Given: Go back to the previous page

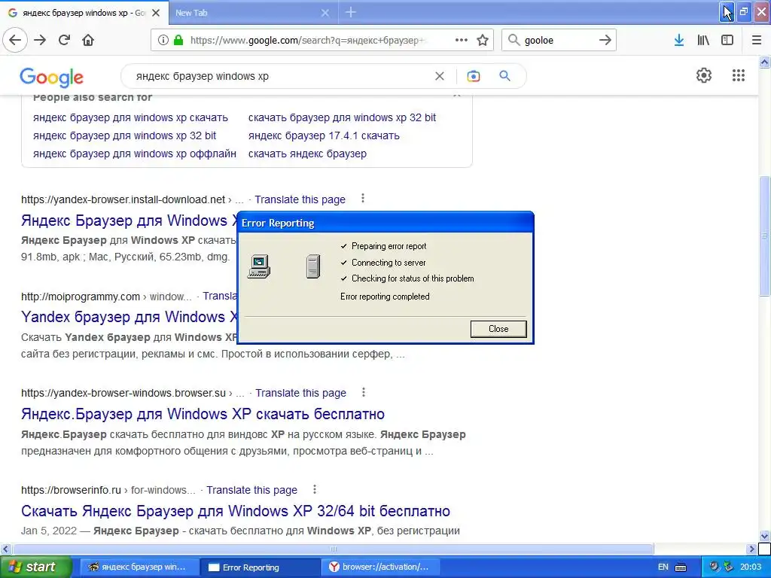Looking at the screenshot, I should 15,40.
